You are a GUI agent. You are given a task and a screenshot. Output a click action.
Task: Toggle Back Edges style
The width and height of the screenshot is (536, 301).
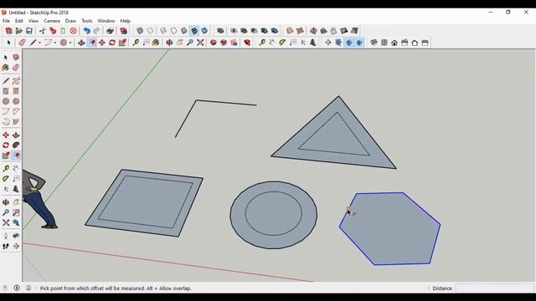tap(150, 31)
